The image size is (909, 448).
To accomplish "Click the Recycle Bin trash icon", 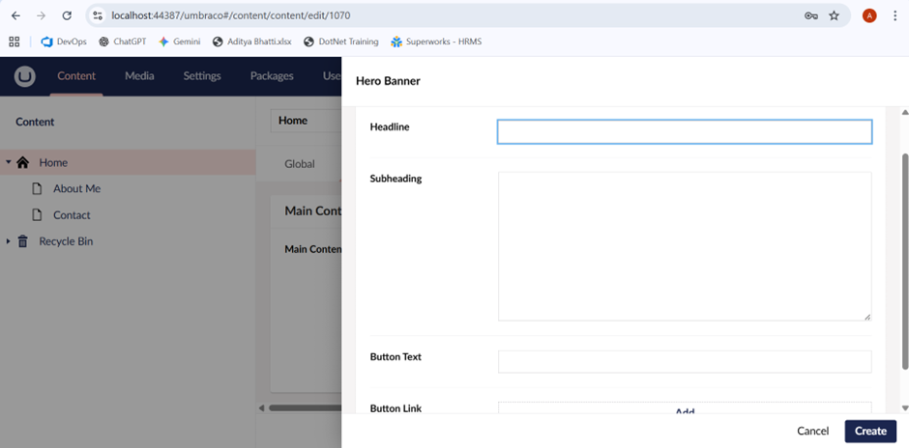I will (23, 241).
